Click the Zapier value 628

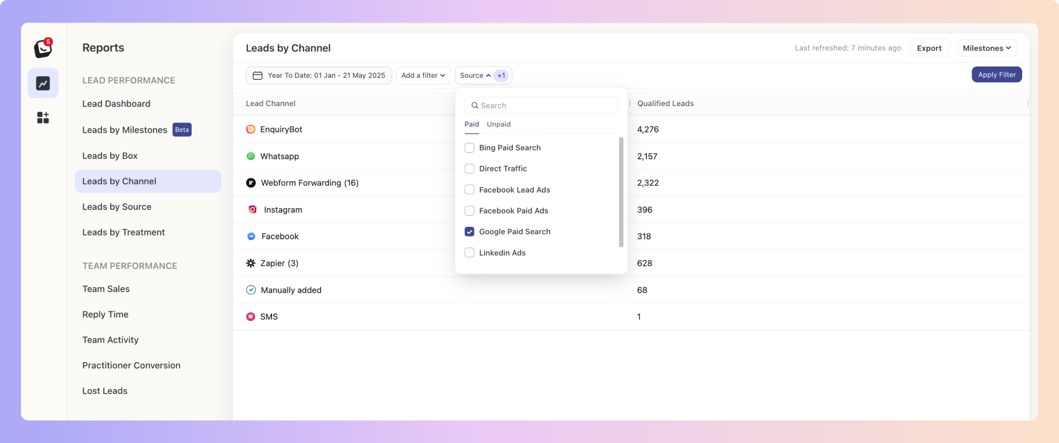coord(645,263)
